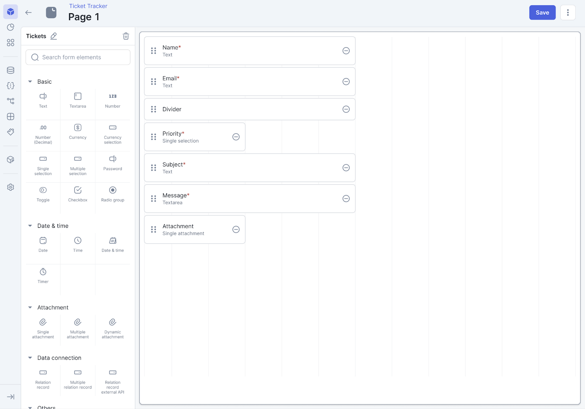This screenshot has width=585, height=409.
Task: Choose the Multiple attachment element
Action: 78,328
